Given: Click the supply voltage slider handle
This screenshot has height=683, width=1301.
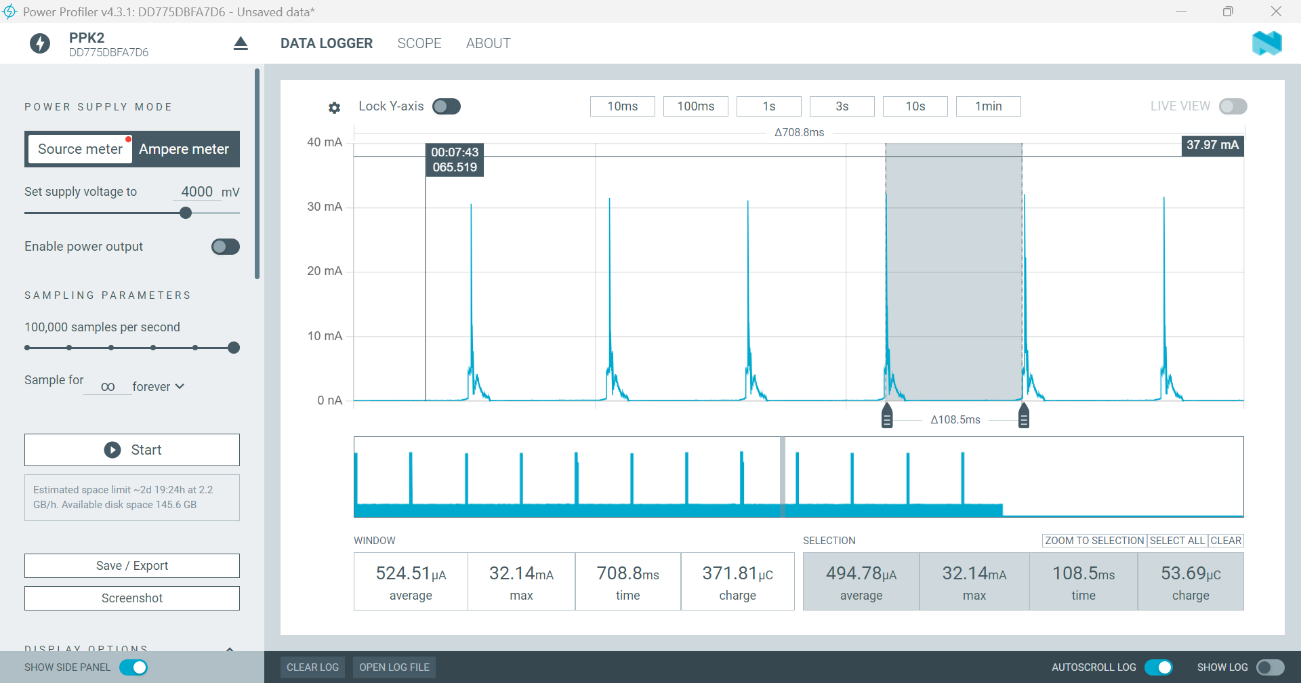Looking at the screenshot, I should point(186,213).
